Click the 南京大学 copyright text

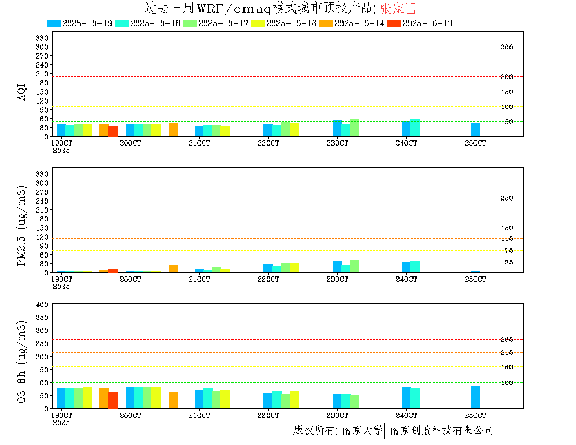click(362, 430)
